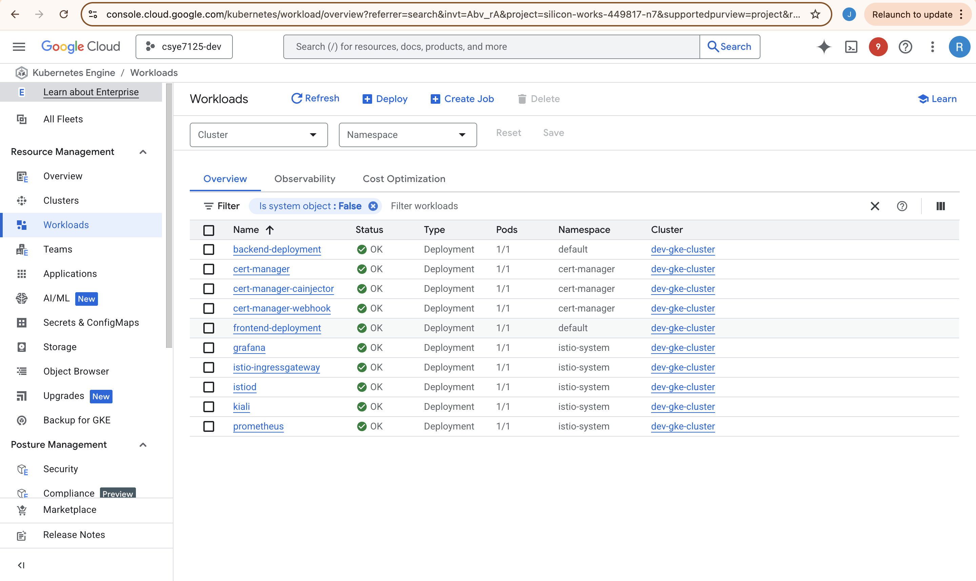The width and height of the screenshot is (976, 581).
Task: Bookmark this page with star icon
Action: tap(815, 15)
